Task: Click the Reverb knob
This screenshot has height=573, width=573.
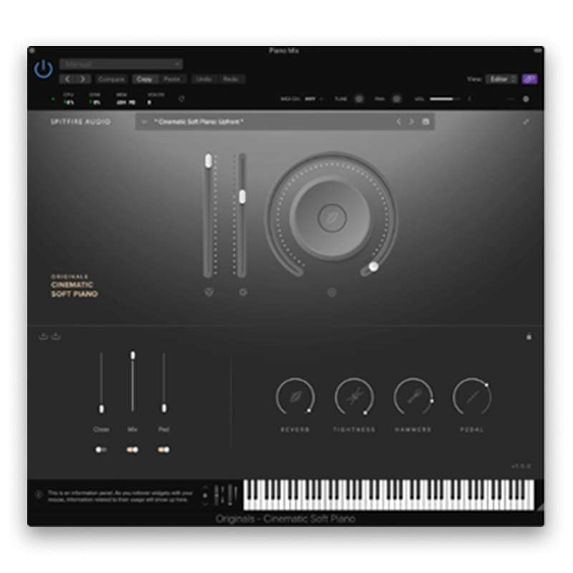Action: coord(295,397)
